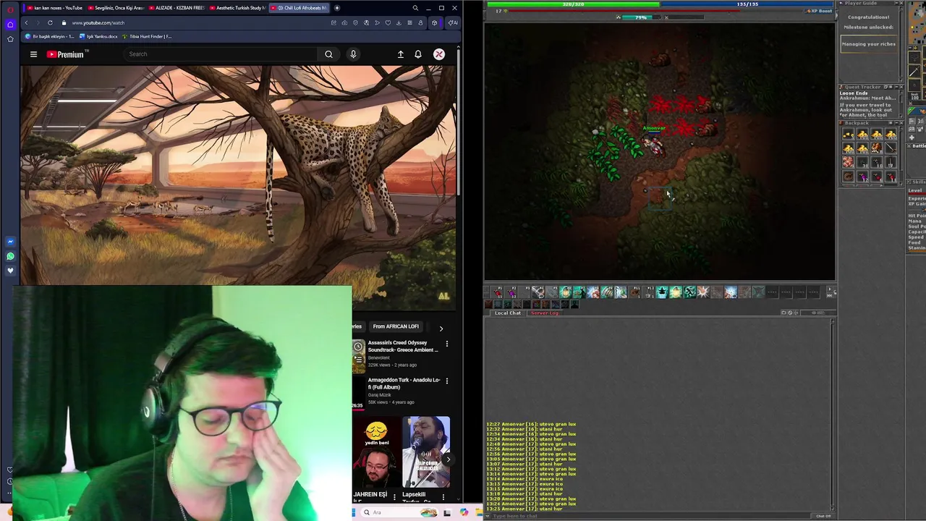Screen dimensions: 926x521
Task: Switch to 'ALIZADE - KEZBAN' tab
Action: (x=176, y=8)
